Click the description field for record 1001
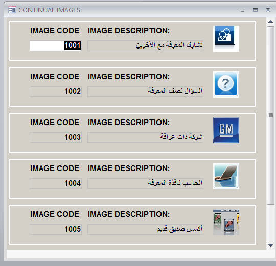276x266 pixels. pyautogui.click(x=146, y=46)
